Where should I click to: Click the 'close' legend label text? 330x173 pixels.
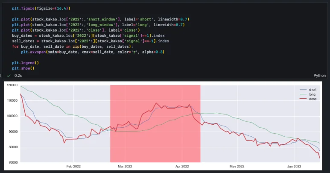pyautogui.click(x=312, y=99)
